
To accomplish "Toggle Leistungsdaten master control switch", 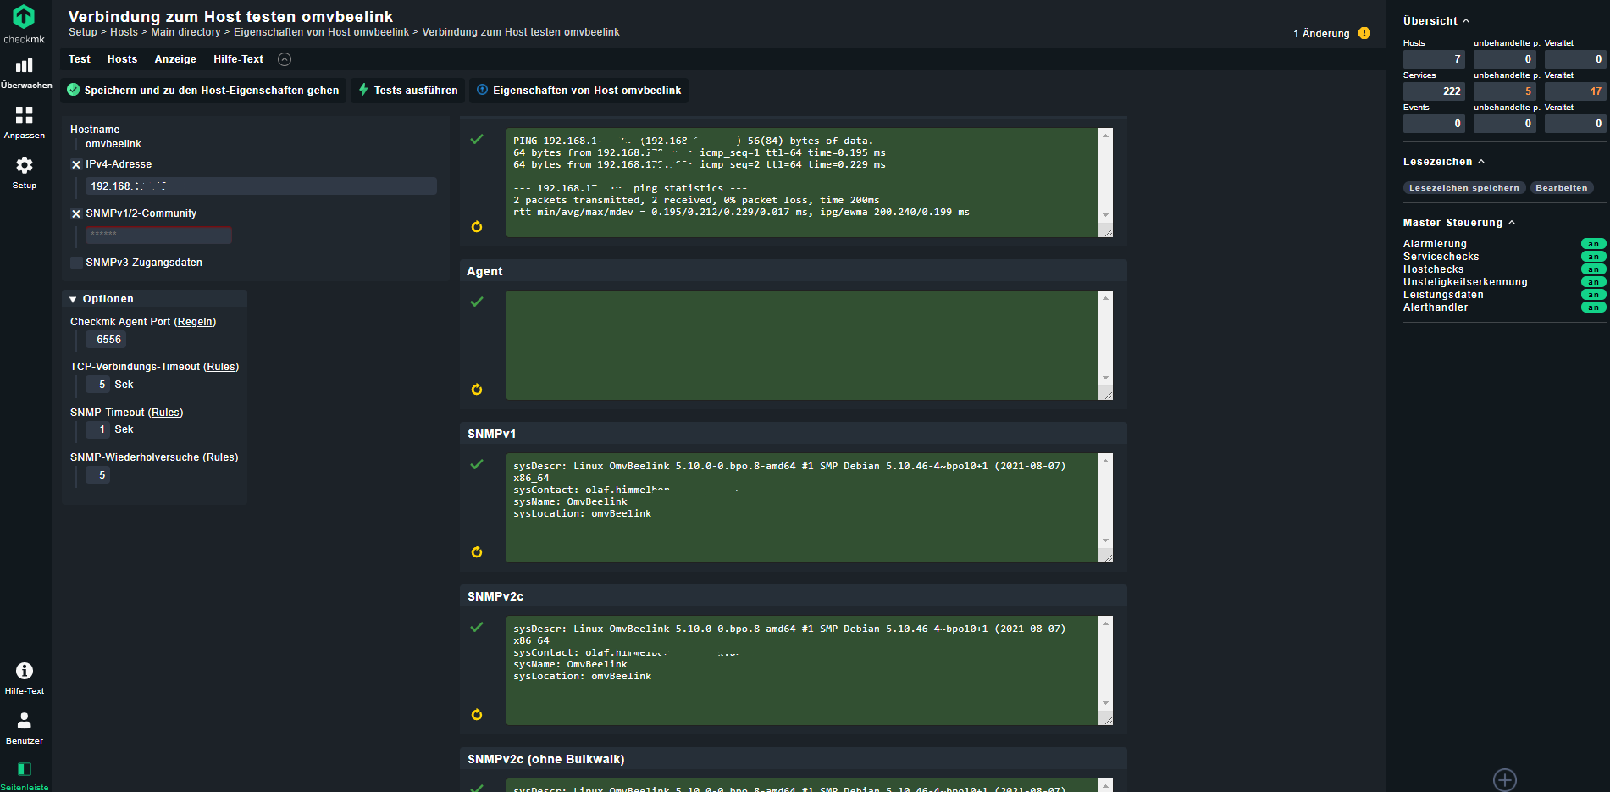I will click(1593, 295).
